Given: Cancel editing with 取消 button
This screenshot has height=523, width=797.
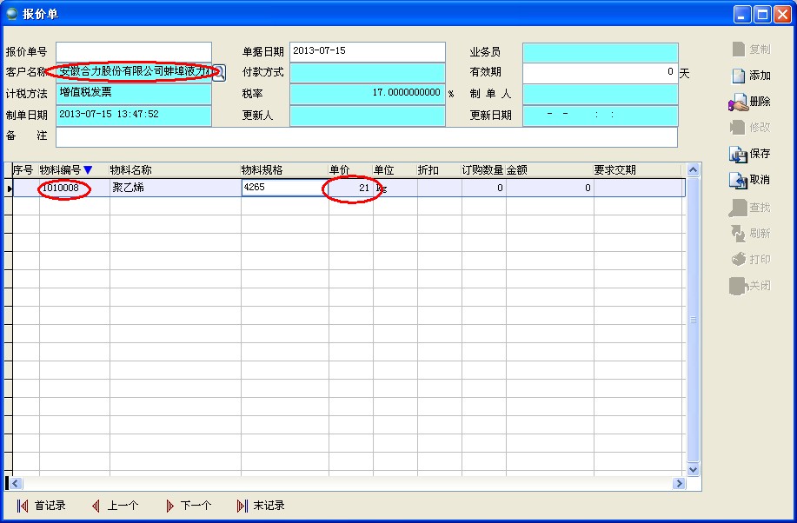Looking at the screenshot, I should click(x=751, y=181).
